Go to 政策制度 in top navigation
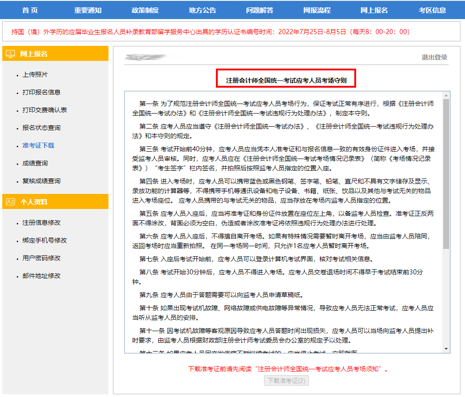This screenshot has height=397, width=465. click(x=145, y=10)
